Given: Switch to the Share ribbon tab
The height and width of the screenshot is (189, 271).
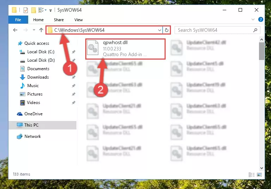Looking at the screenshot, I should click(59, 20).
